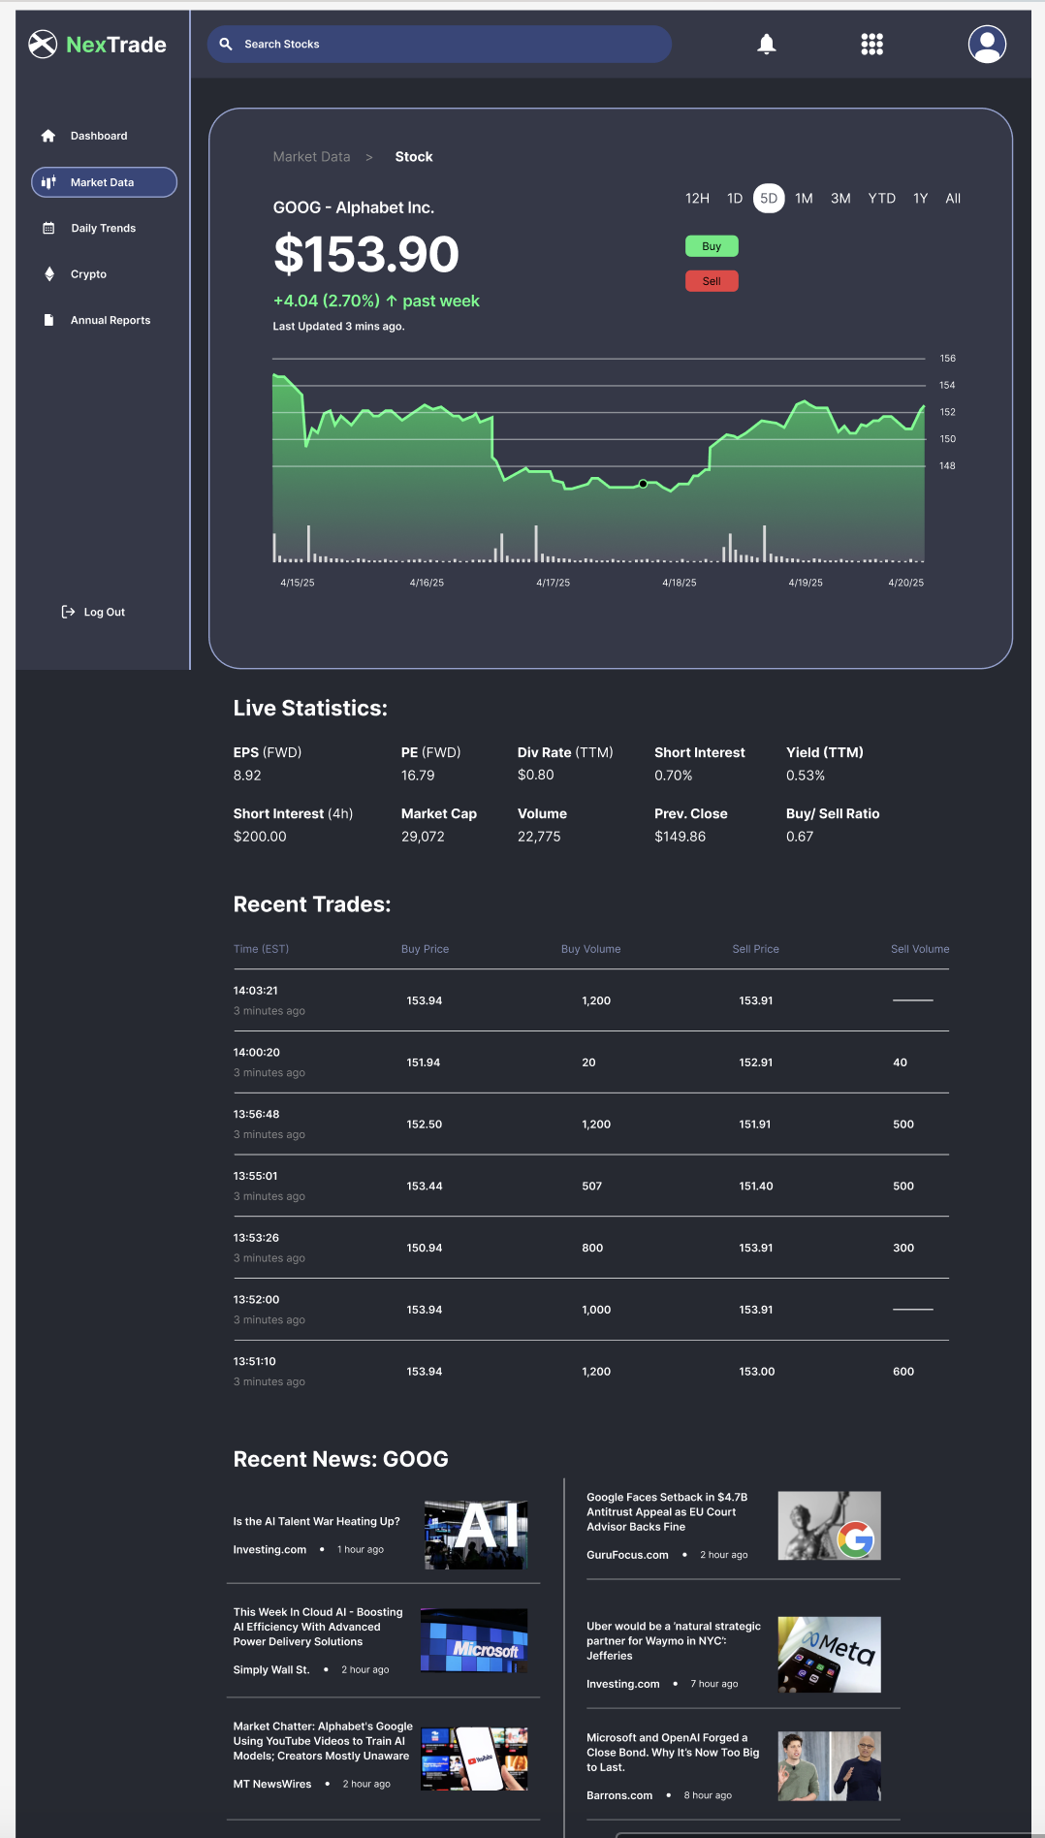Click the Stock breadcrumb

click(x=414, y=157)
